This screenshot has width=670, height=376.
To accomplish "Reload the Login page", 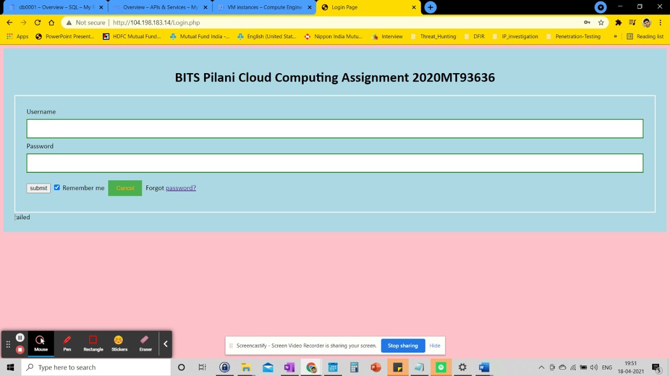I will 37,22.
